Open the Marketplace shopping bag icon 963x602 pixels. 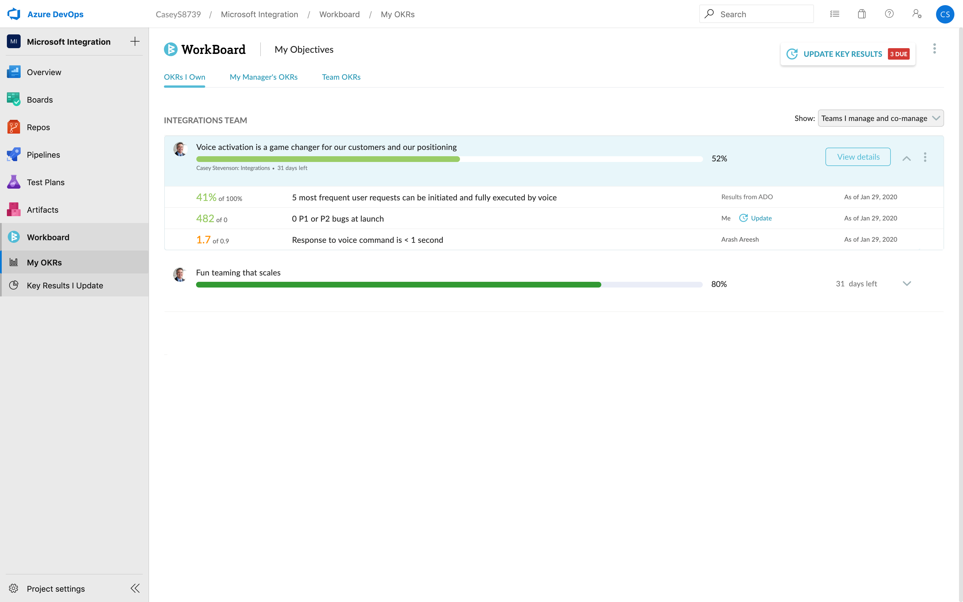tap(862, 14)
